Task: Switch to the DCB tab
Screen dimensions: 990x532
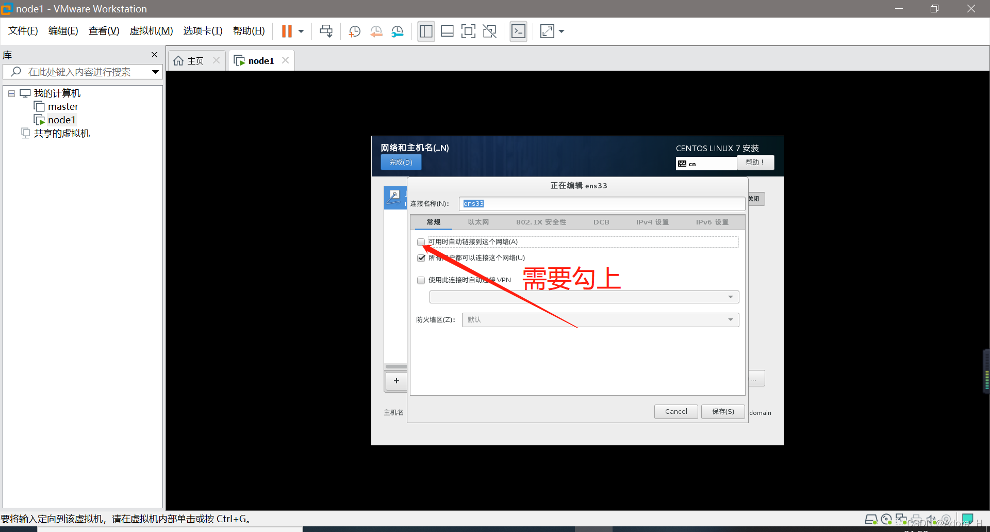Action: 601,222
